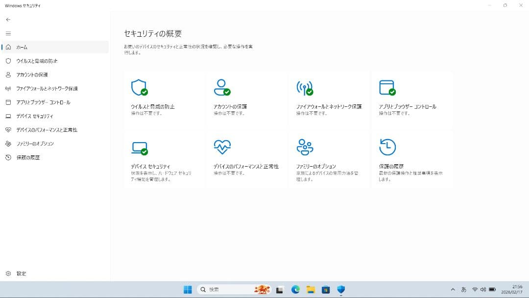Open 設定 at the bottom of the sidebar

20,273
